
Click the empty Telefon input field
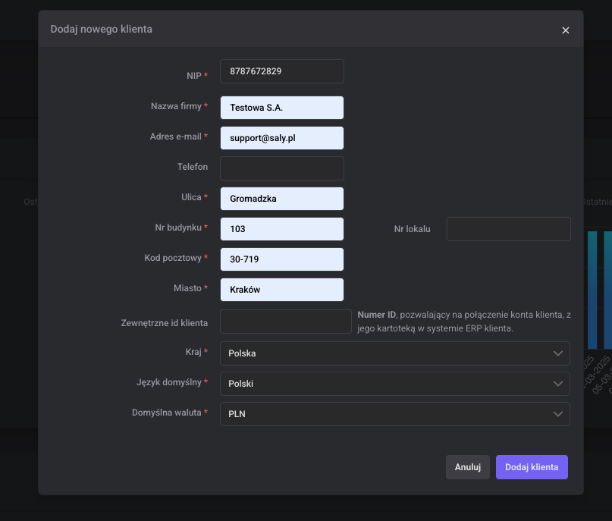point(281,168)
